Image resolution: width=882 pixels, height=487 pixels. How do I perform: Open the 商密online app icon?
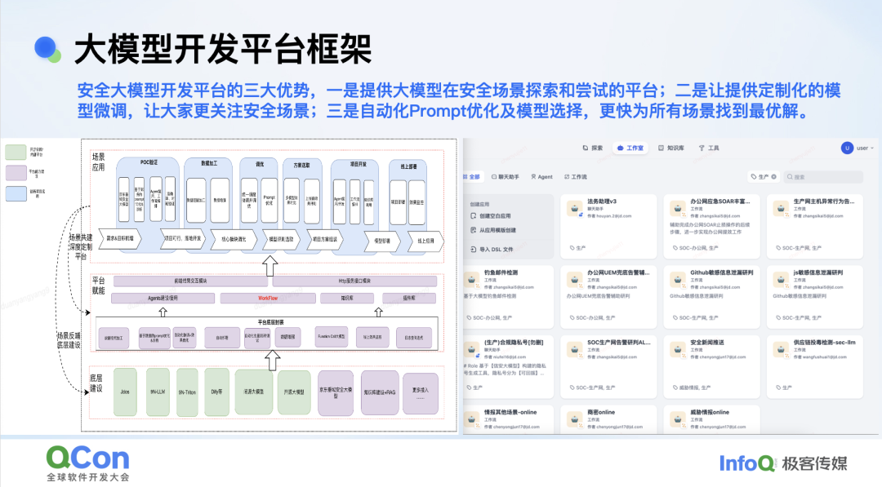(x=574, y=419)
